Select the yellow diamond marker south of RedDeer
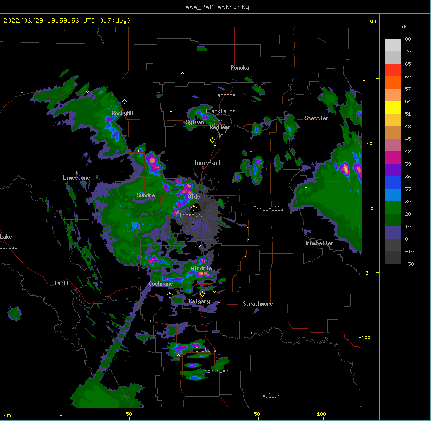 tap(212, 140)
